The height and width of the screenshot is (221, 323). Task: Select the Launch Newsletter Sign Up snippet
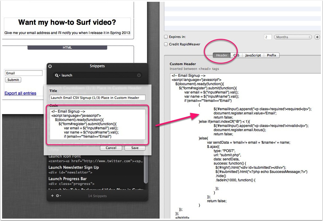point(95,170)
